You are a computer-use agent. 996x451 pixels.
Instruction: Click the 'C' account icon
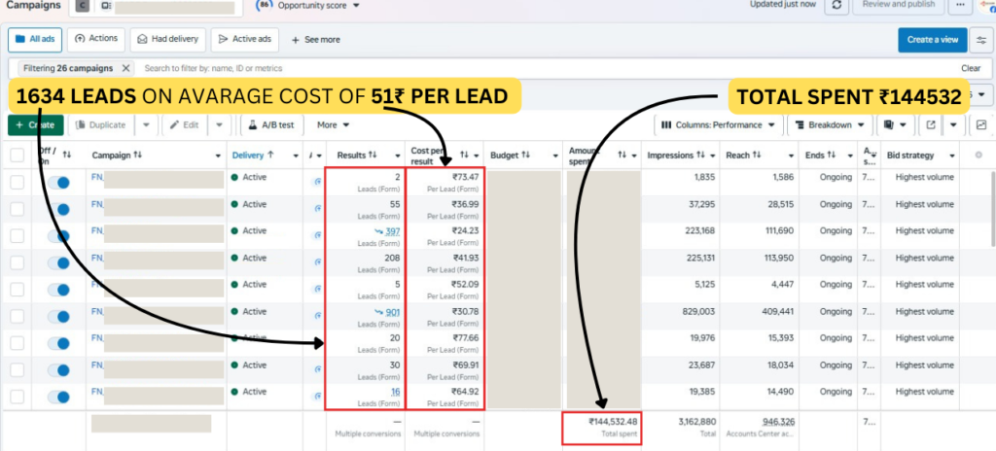pyautogui.click(x=83, y=6)
